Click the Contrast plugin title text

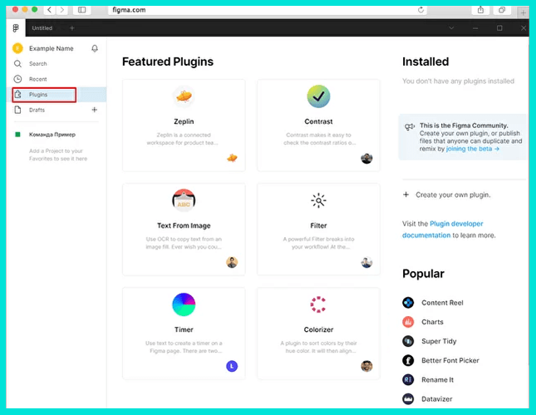(x=318, y=121)
